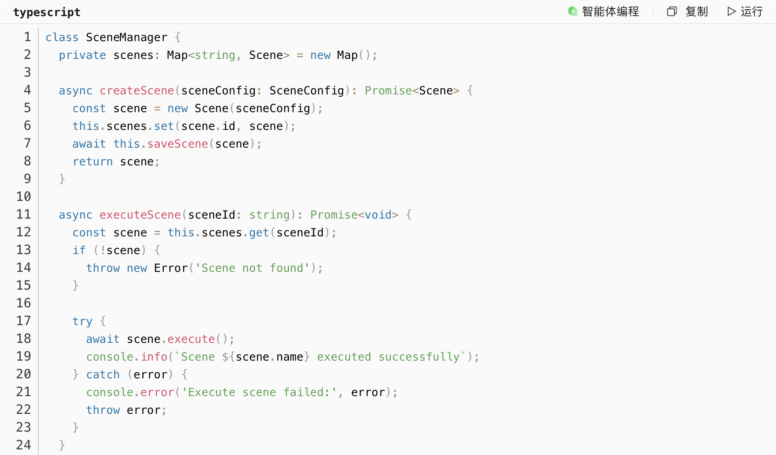Click the Promise<void> return type
The height and width of the screenshot is (455, 776).
point(354,215)
